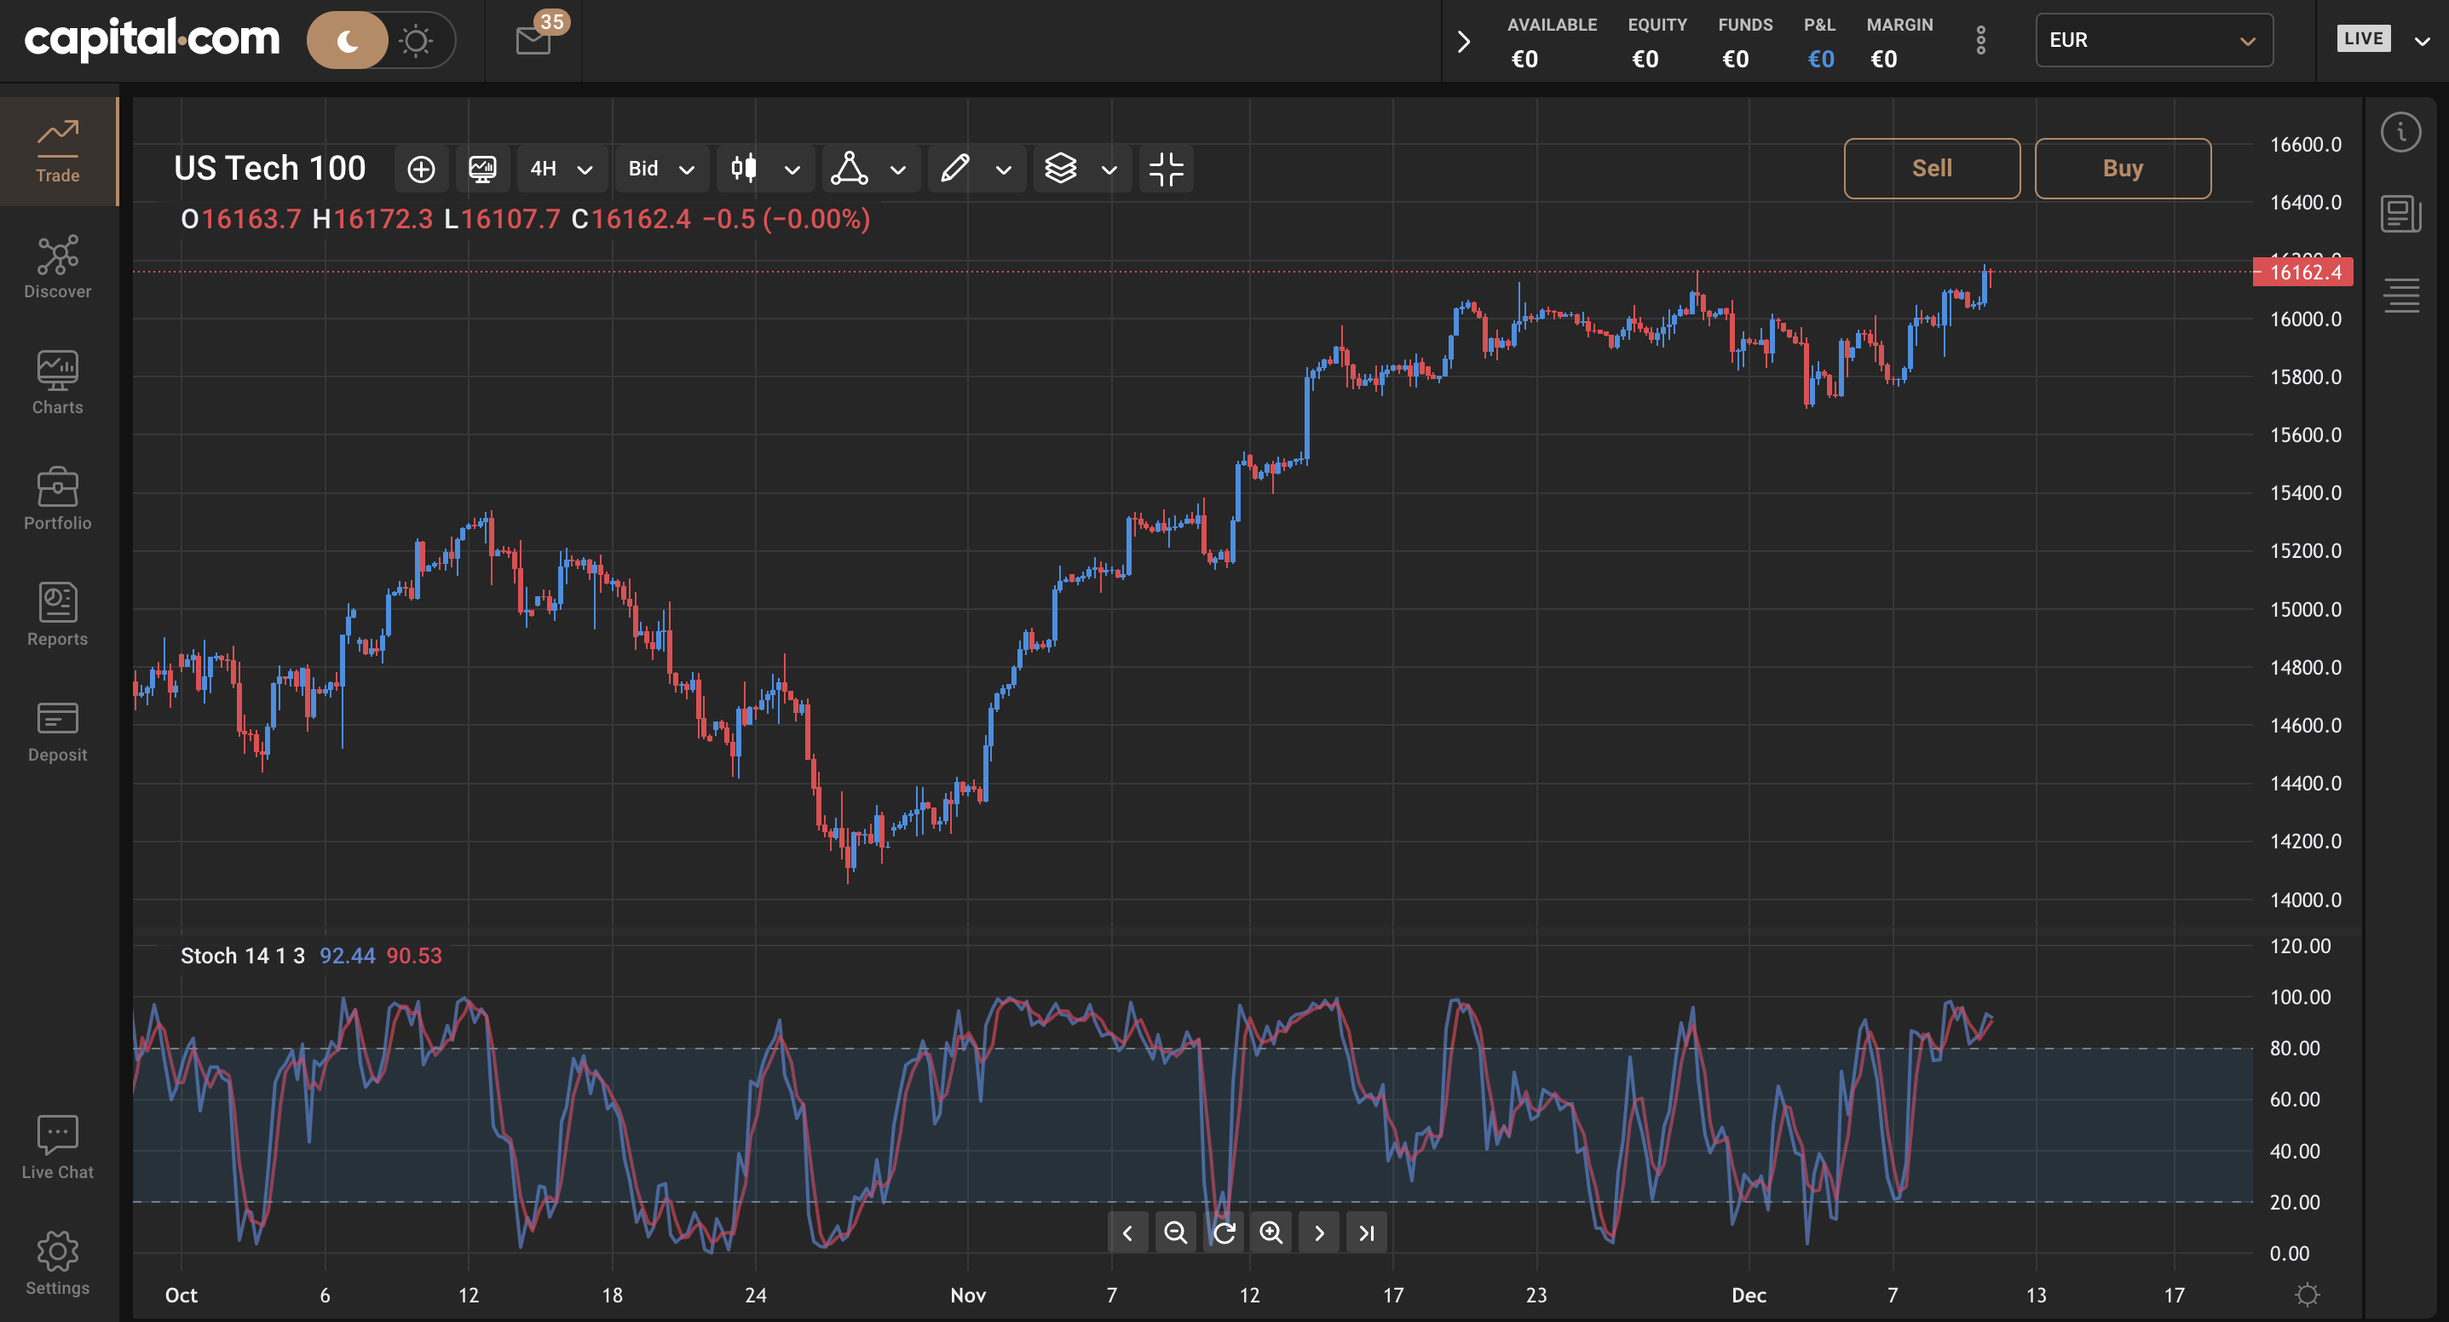Expand the layers dropdown arrow
Screen dimensions: 2449x1322
(x=1109, y=170)
